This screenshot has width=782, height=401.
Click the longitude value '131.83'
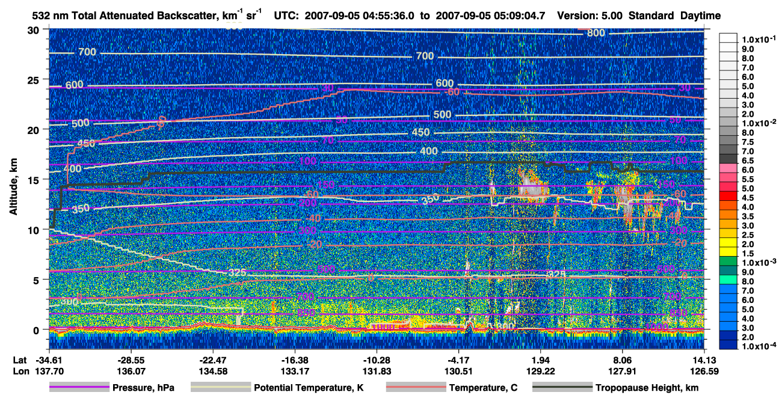pyautogui.click(x=377, y=370)
